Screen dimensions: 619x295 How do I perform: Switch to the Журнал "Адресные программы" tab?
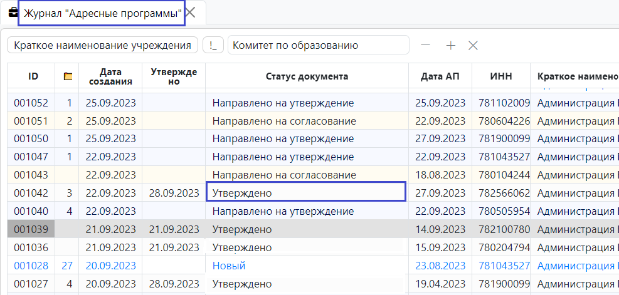(102, 13)
